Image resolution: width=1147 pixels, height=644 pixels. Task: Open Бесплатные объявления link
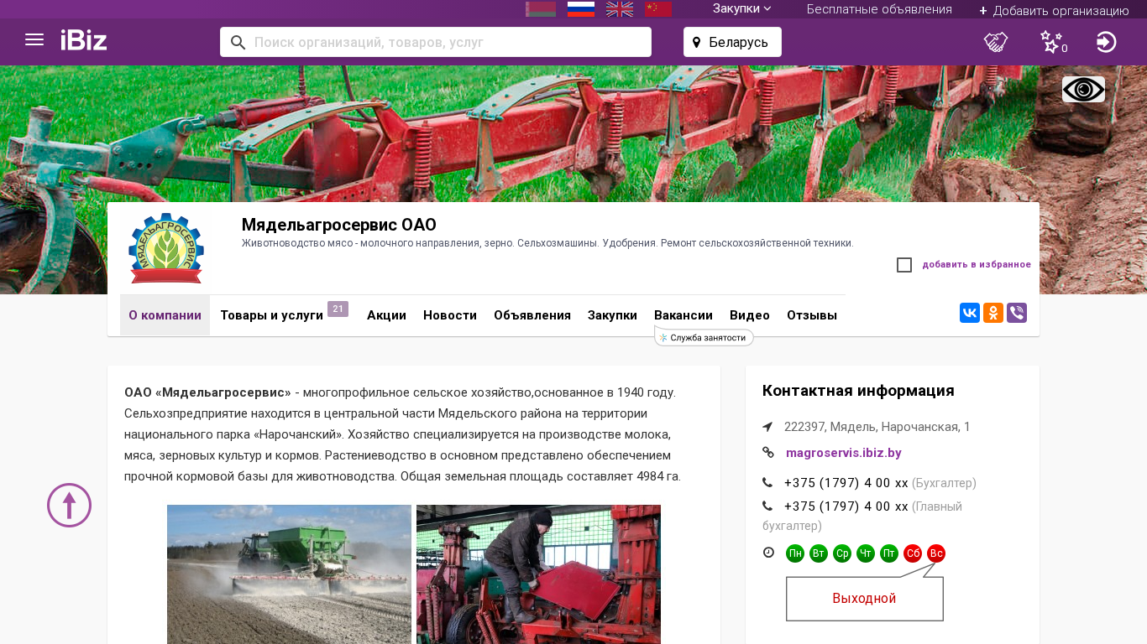click(879, 9)
